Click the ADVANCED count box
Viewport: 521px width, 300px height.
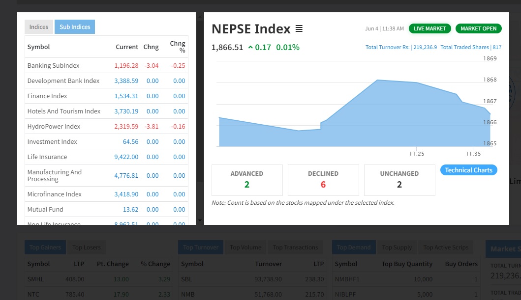(247, 180)
